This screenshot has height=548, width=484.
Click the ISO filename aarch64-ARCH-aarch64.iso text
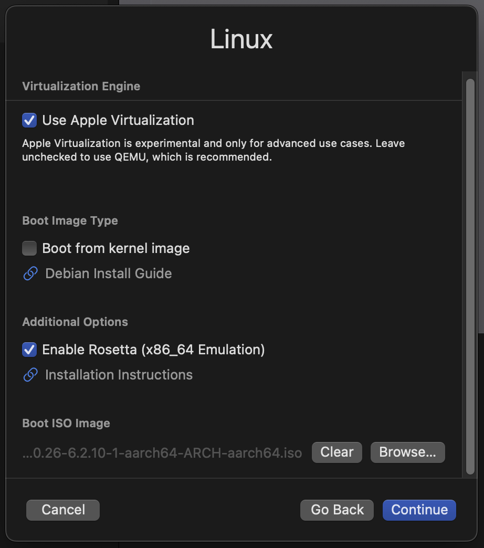(x=162, y=452)
